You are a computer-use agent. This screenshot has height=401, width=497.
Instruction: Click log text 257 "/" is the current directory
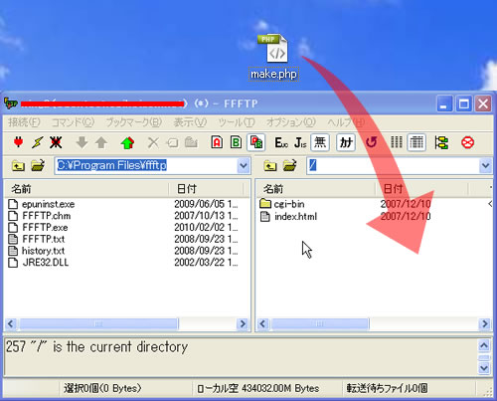coord(96,347)
